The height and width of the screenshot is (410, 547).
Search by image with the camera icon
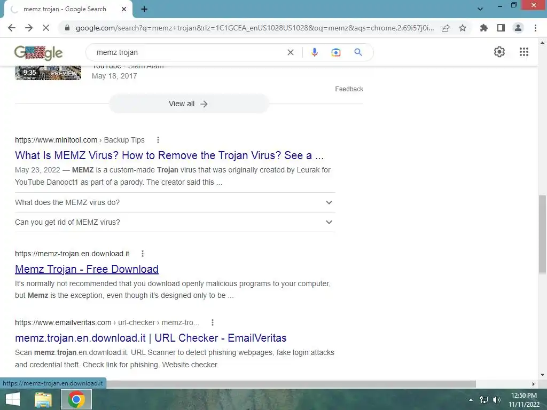pyautogui.click(x=335, y=52)
